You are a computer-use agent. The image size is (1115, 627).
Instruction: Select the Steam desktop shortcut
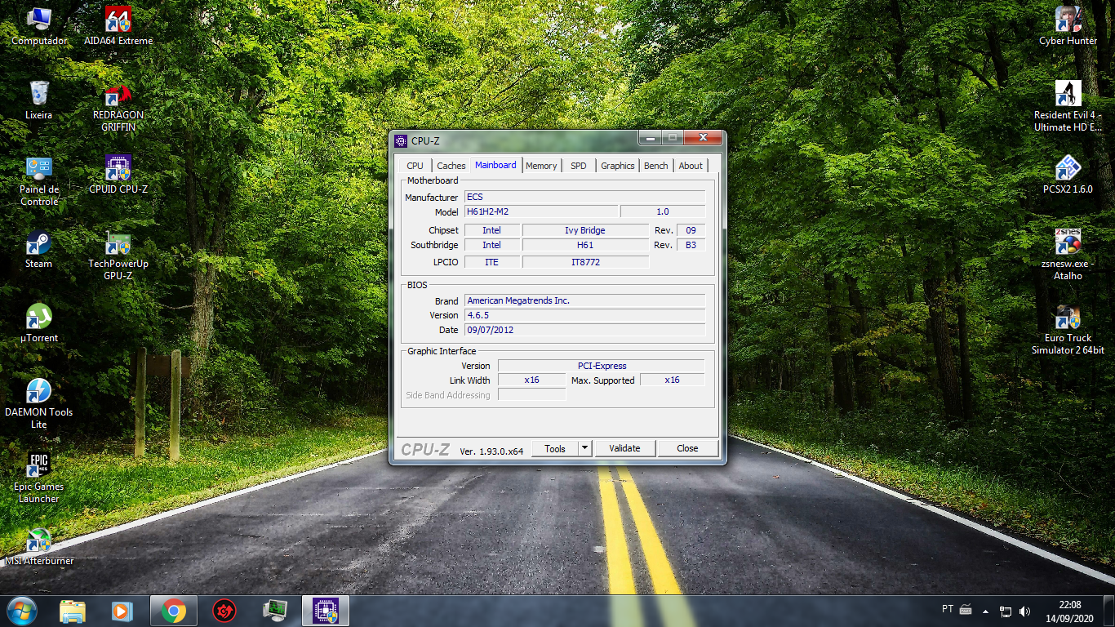(38, 249)
